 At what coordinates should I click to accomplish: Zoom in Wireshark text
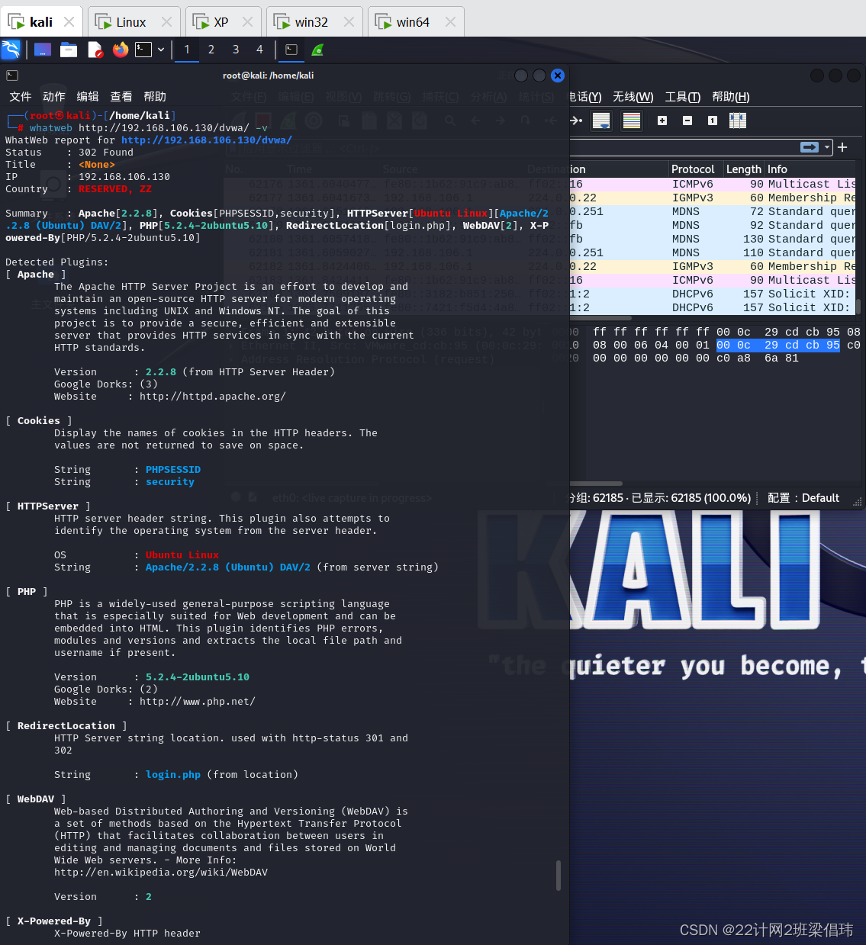662,121
